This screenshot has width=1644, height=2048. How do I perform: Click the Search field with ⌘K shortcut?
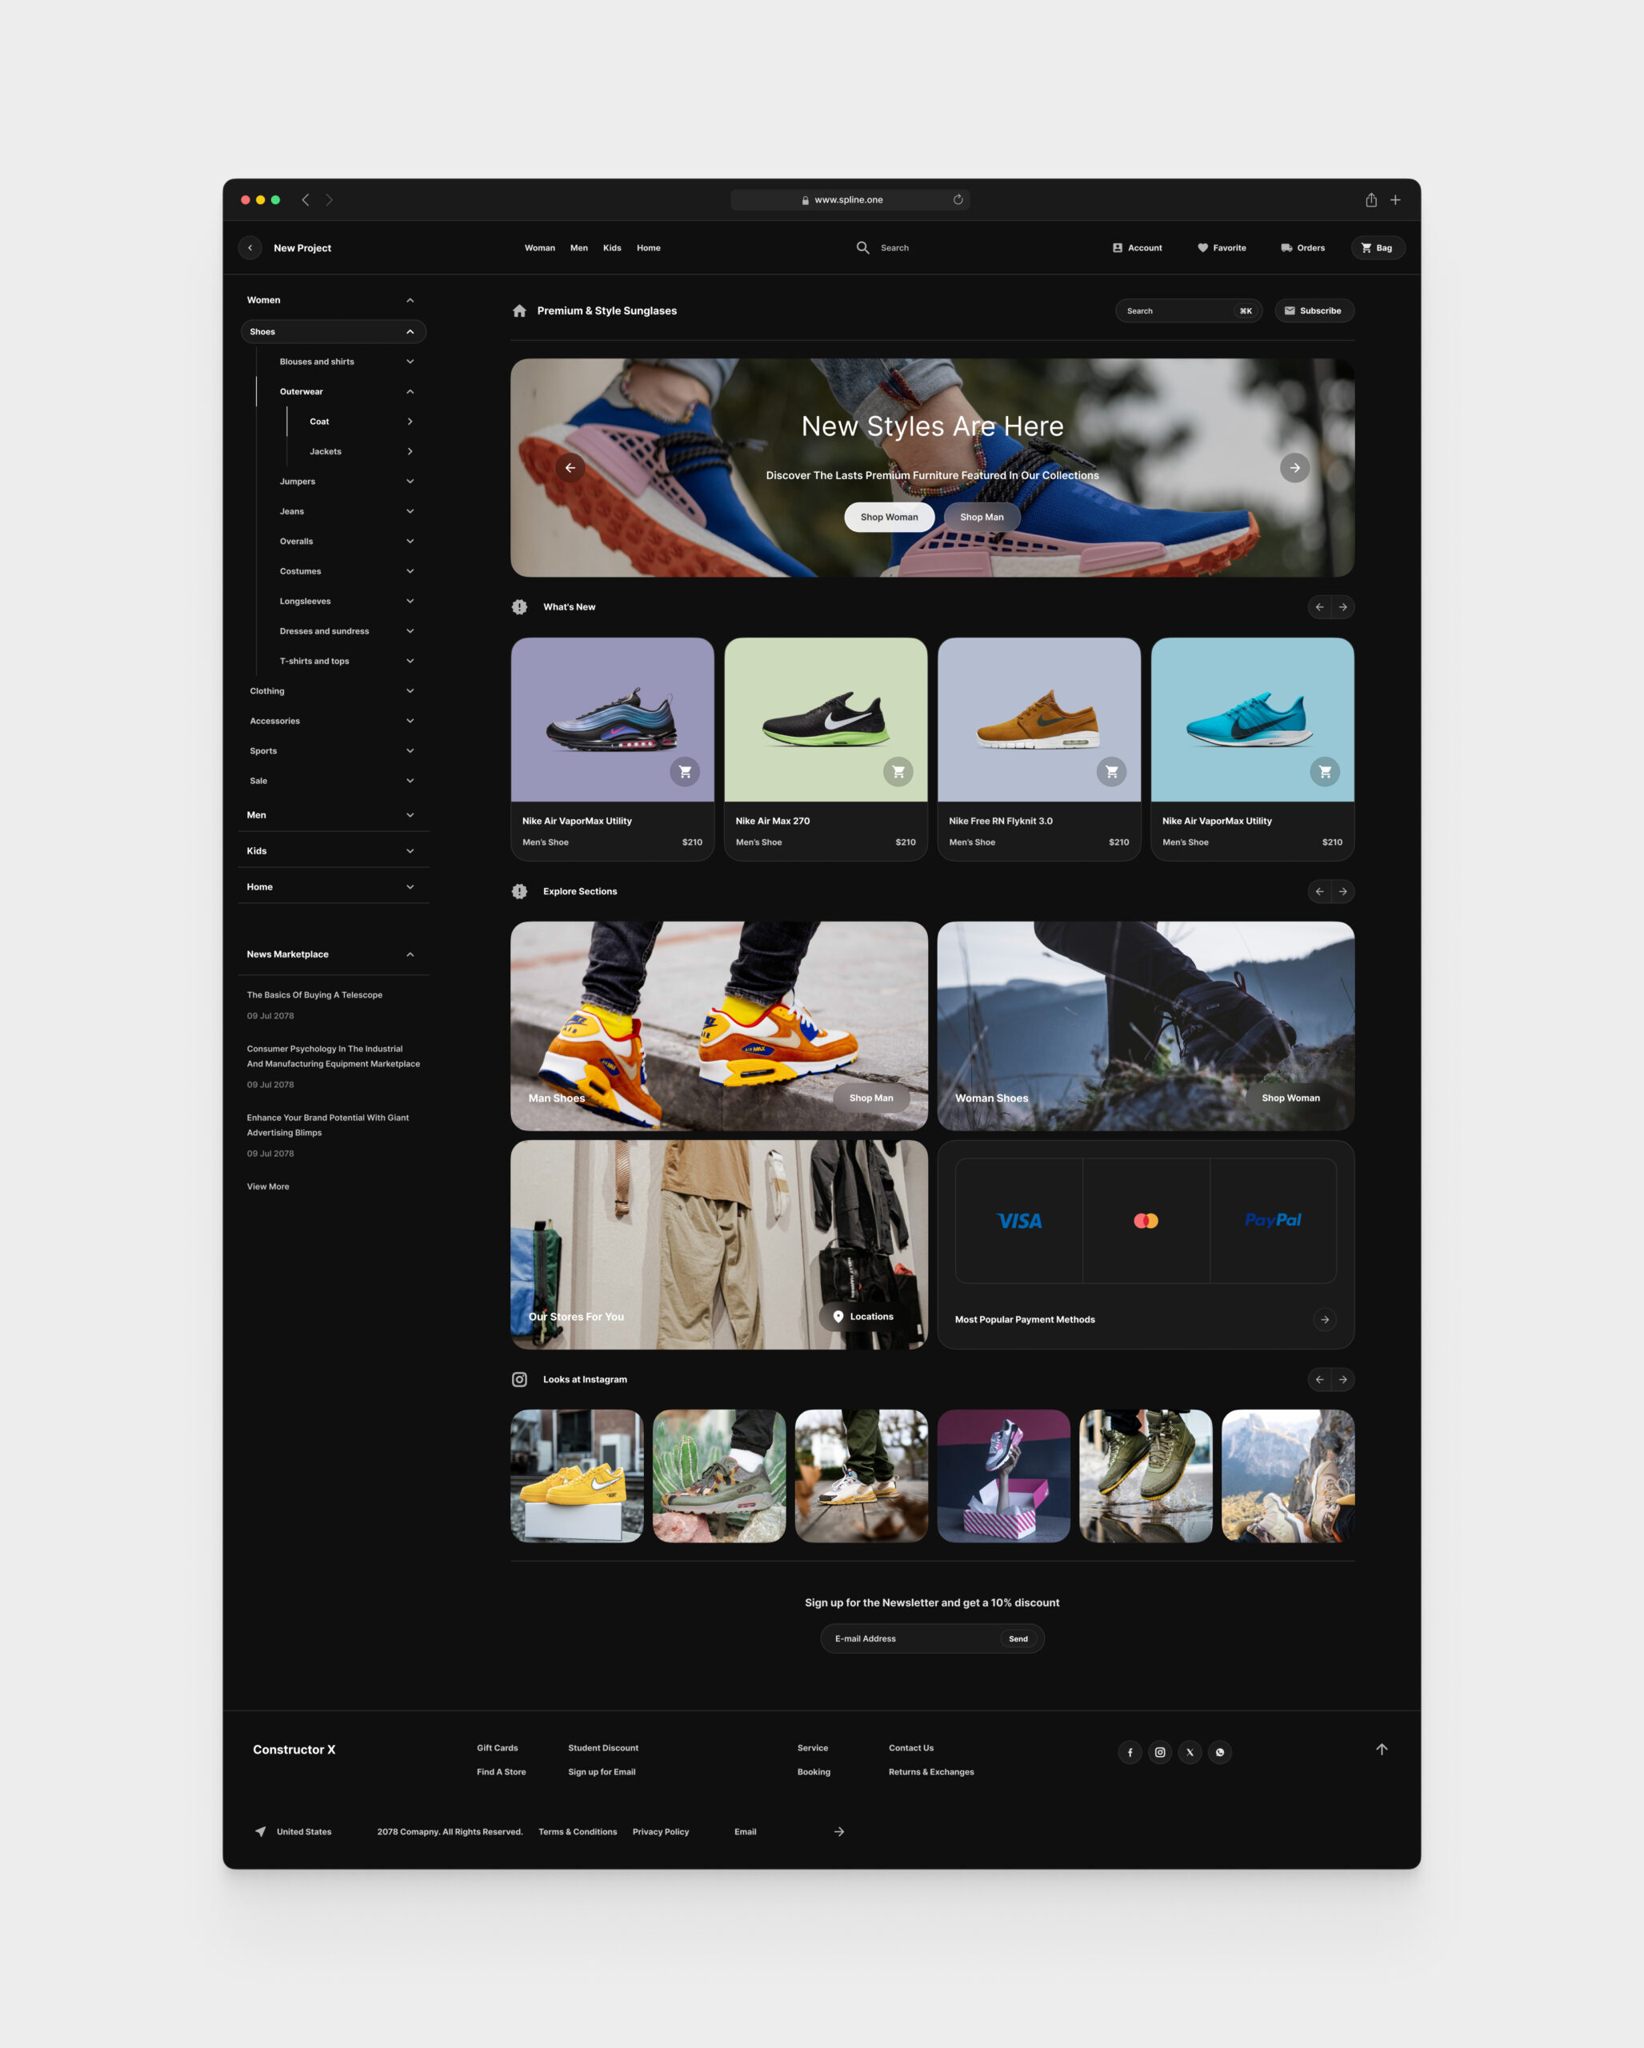(1188, 310)
